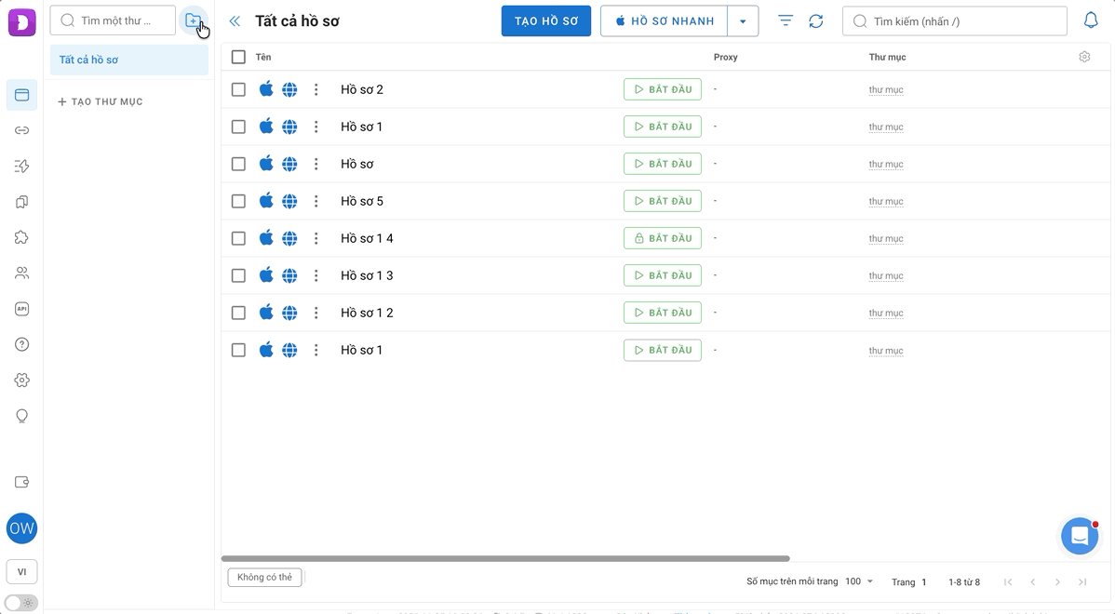The image size is (1115, 614).
Task: Check the box for Hồ sơ 5
Action: (239, 201)
